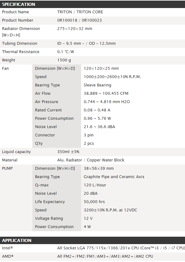Click the 'Material' label
Viewport: 185px width, 262px height.
(x=10, y=160)
